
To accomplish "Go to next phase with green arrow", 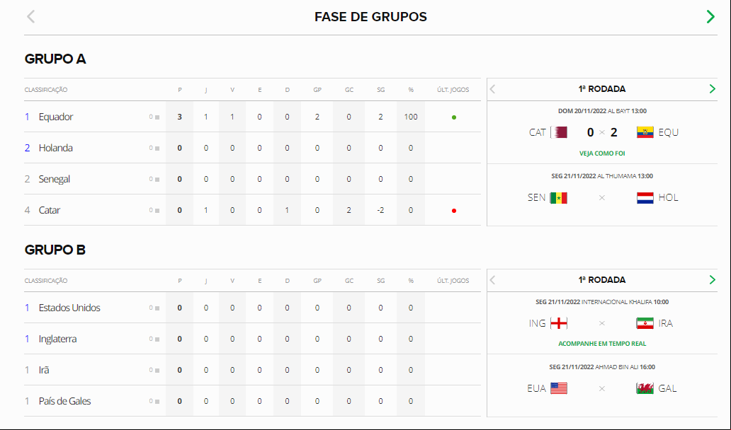I will (710, 17).
